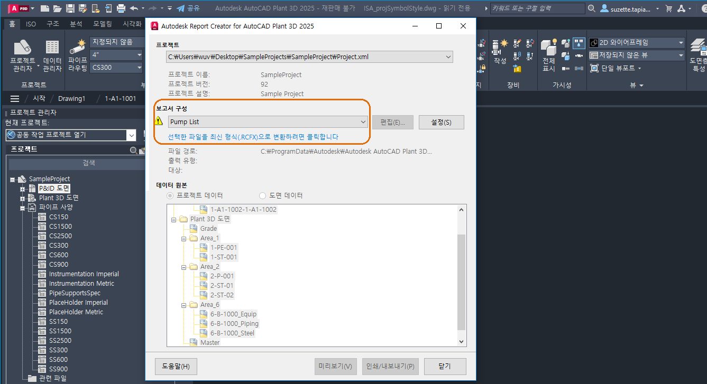Click the 단일 뷰포트 viewport icon

(594, 68)
